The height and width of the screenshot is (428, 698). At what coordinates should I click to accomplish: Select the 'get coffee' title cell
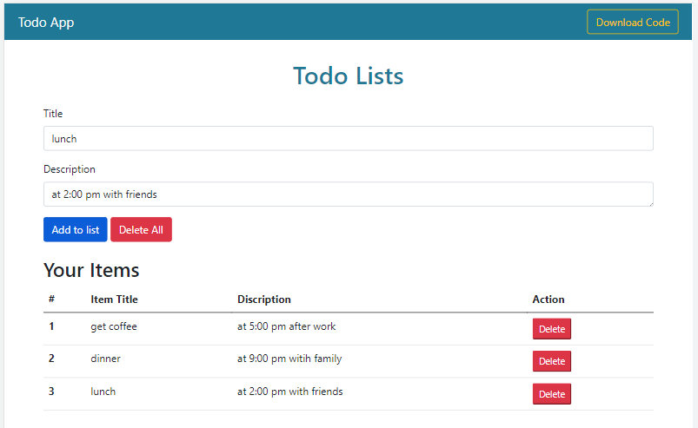tap(114, 326)
